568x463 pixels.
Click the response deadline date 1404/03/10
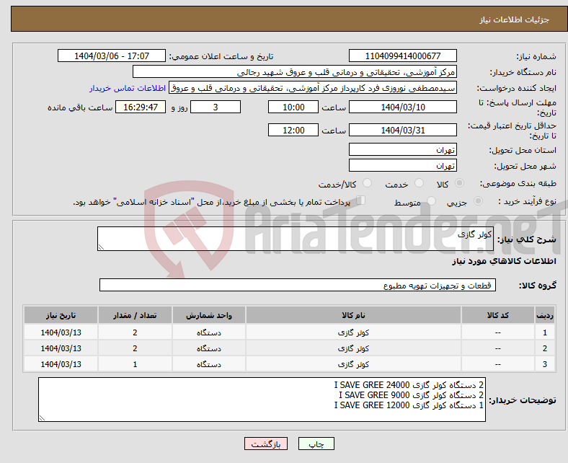(402, 107)
